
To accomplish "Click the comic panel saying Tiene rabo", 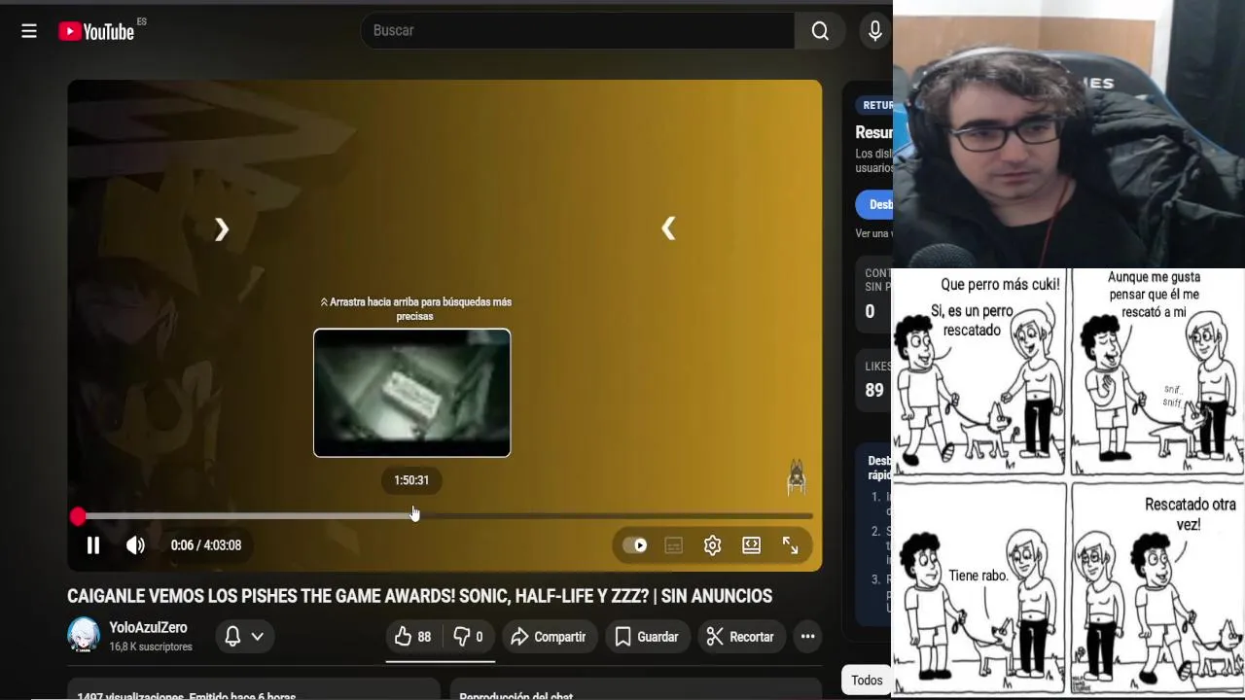I will 980,587.
